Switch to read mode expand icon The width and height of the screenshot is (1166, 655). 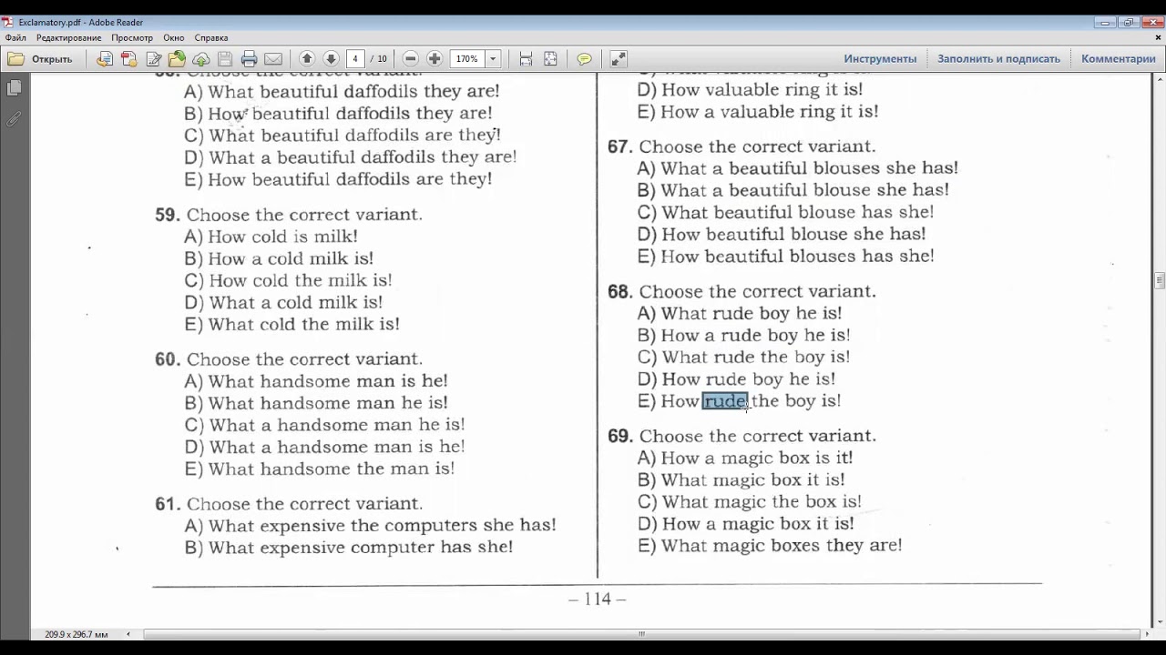pos(619,59)
